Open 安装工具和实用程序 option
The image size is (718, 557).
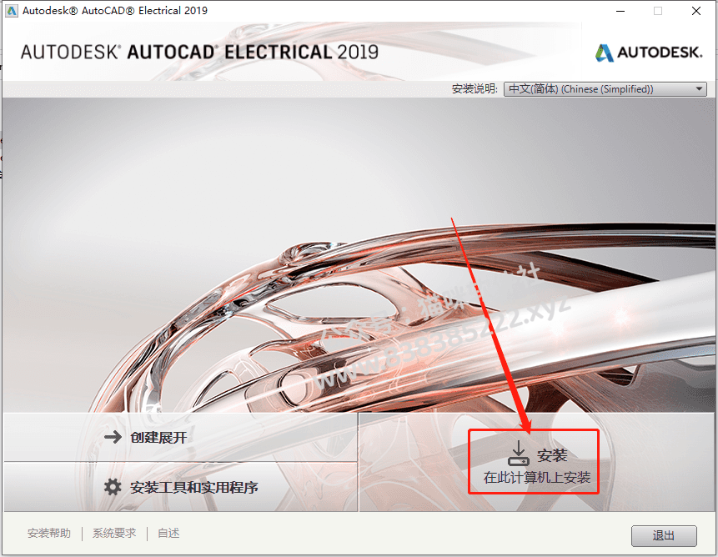[x=181, y=487]
